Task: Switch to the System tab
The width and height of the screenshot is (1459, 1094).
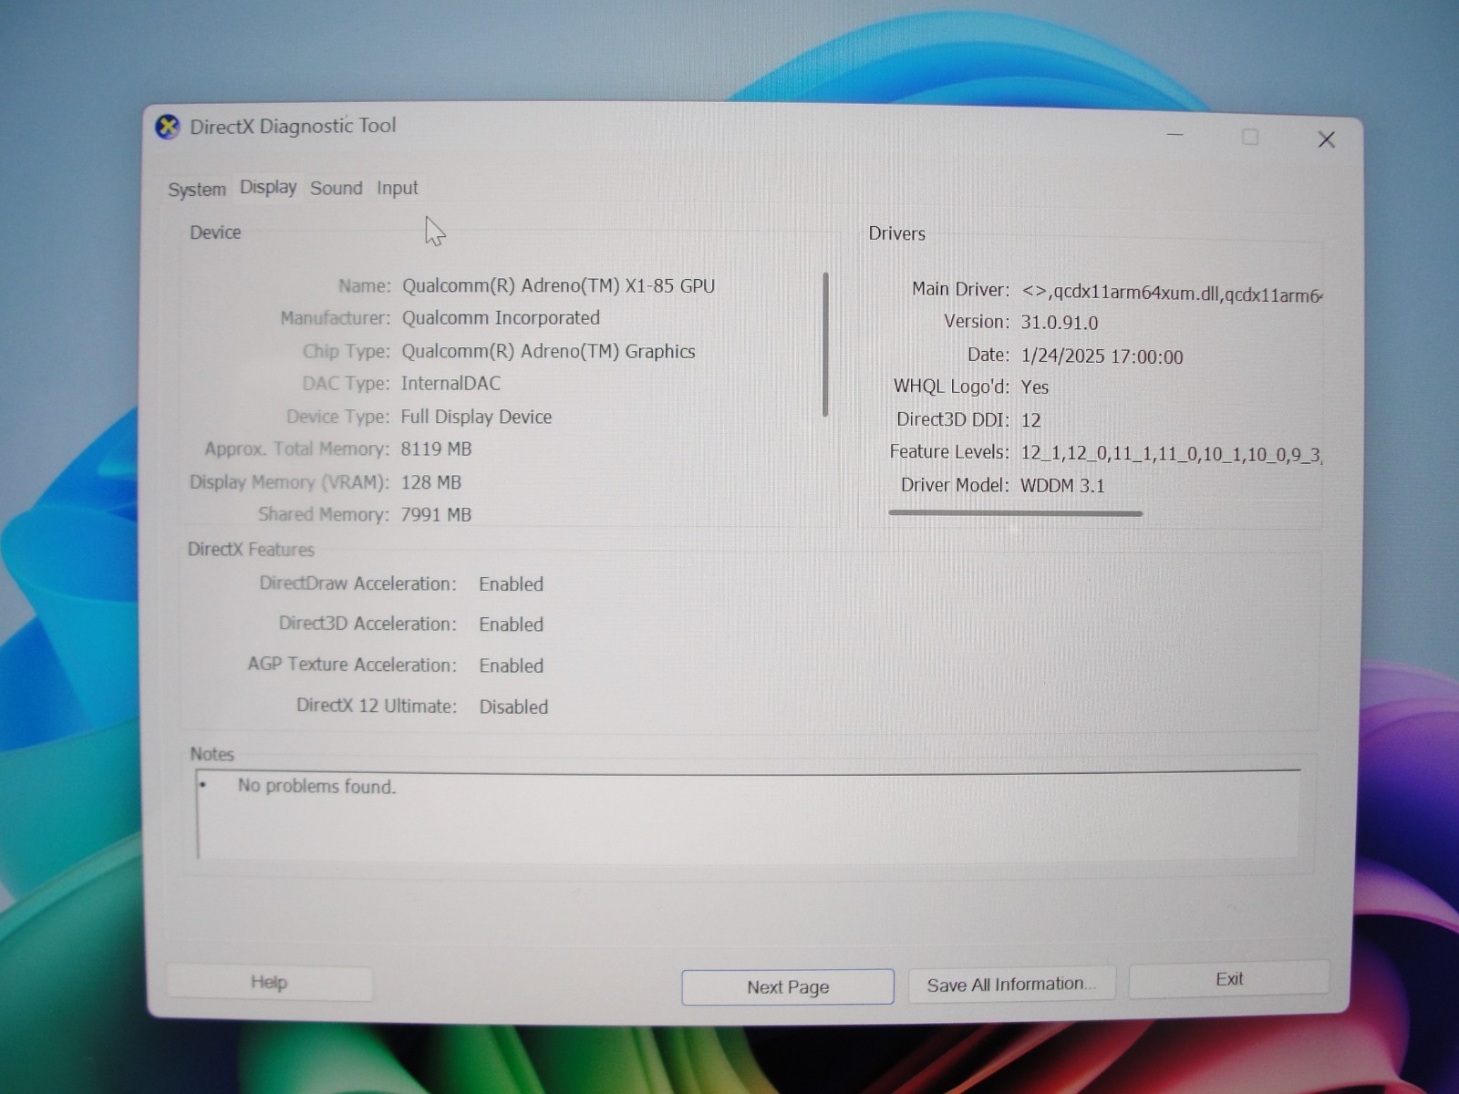Action: 197,190
